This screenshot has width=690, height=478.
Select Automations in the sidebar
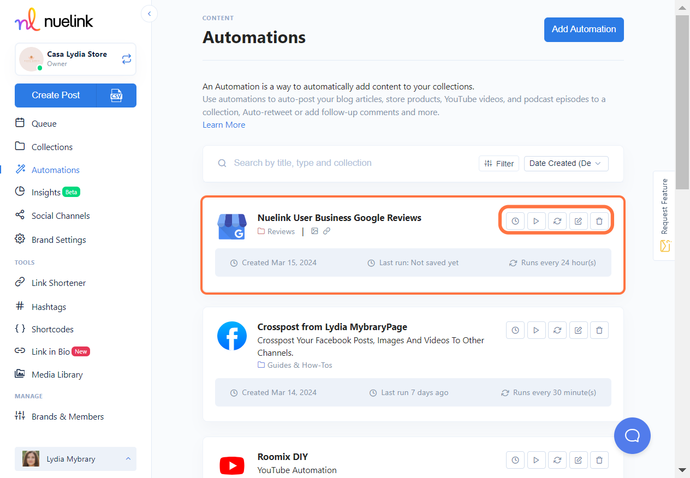pos(55,170)
